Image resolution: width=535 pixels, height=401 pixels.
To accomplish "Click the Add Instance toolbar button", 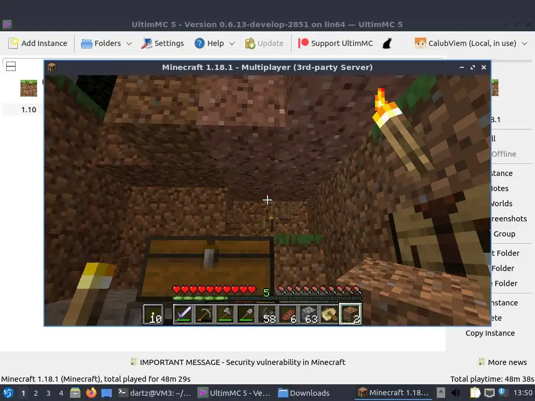I will 38,43.
